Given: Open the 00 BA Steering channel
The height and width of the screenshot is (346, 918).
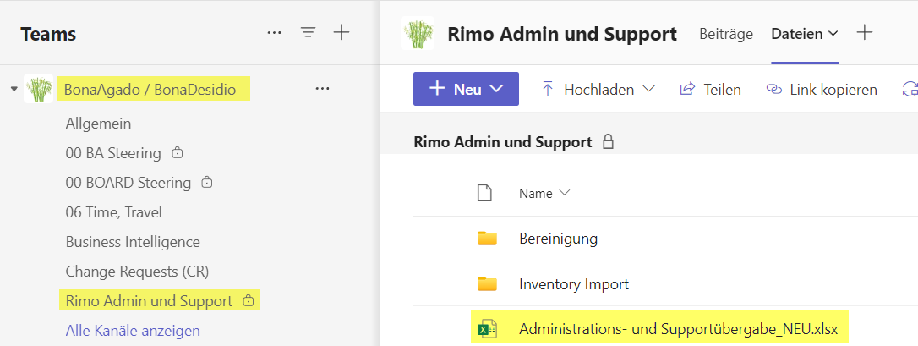Looking at the screenshot, I should pos(113,153).
